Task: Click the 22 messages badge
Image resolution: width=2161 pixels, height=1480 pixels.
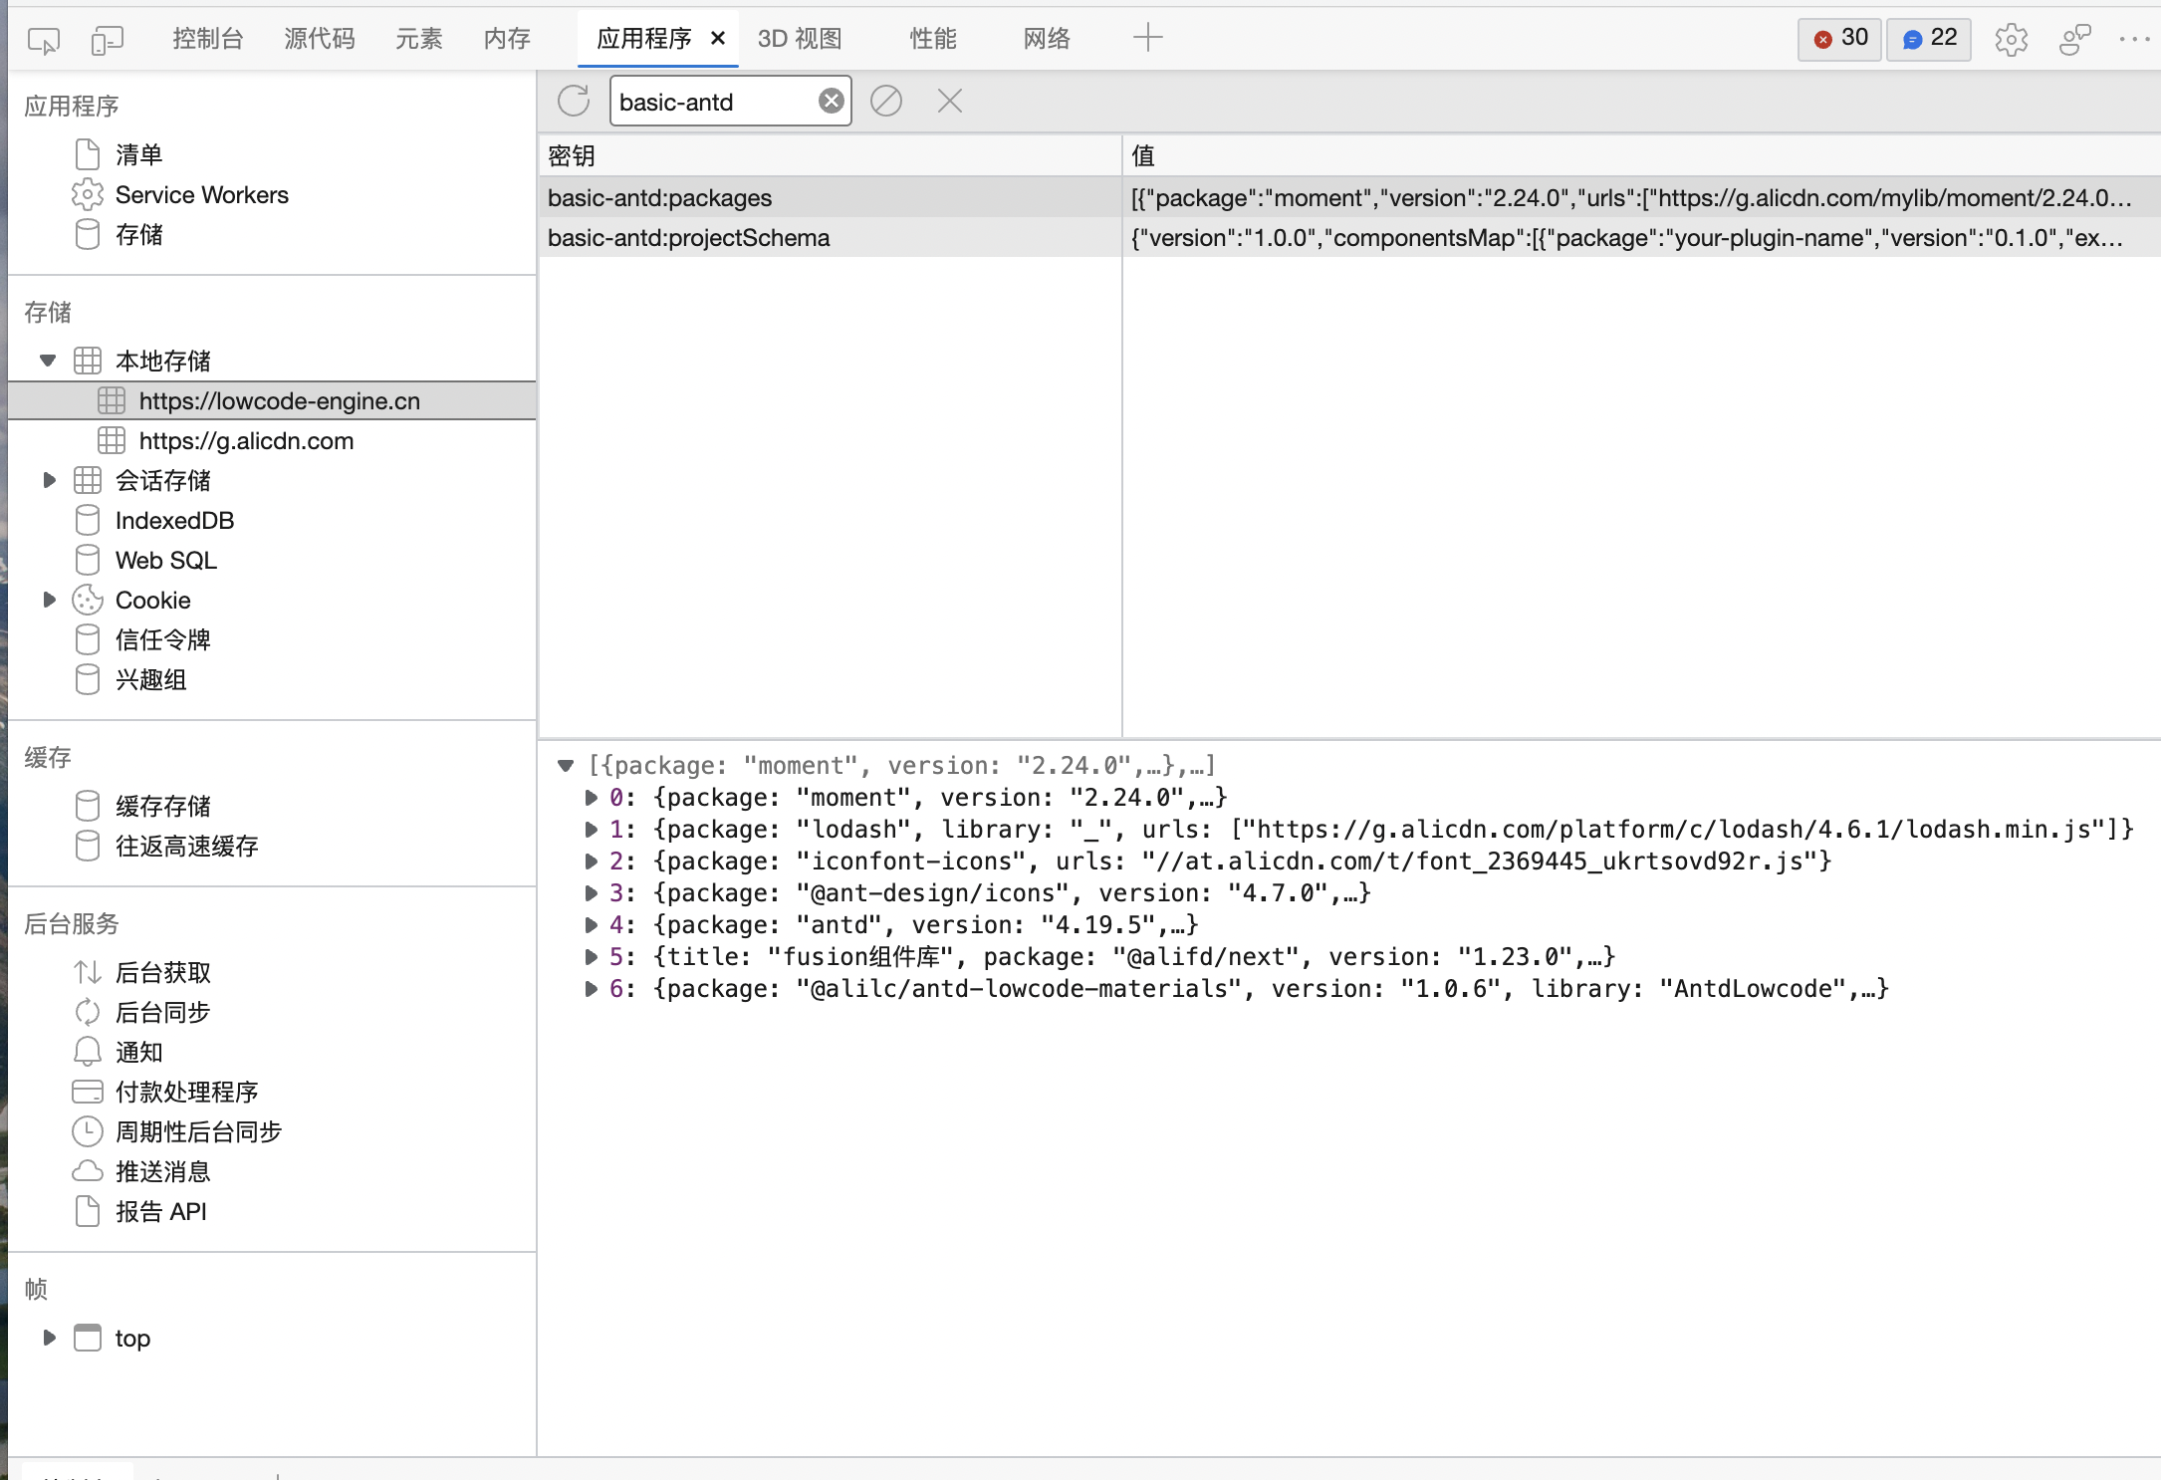Action: (1929, 39)
